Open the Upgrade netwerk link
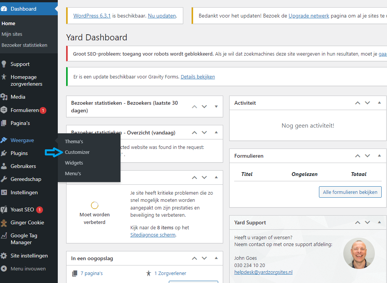 point(309,16)
